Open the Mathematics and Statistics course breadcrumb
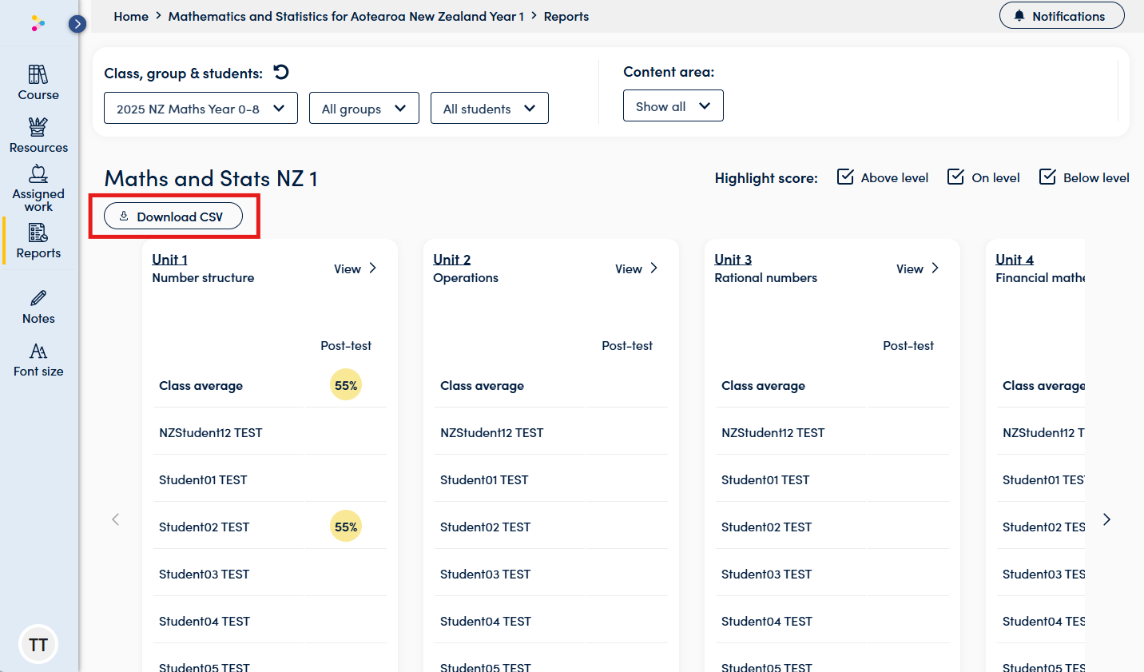The width and height of the screenshot is (1144, 672). [x=347, y=16]
